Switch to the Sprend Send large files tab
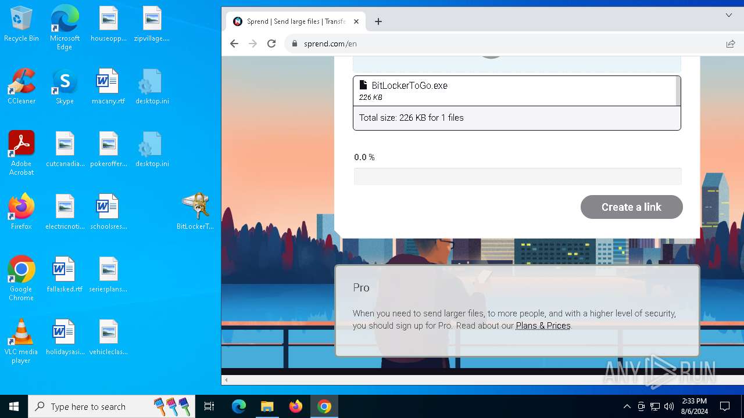 coord(296,21)
